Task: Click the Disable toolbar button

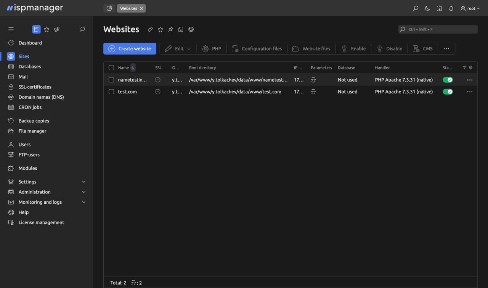Action: (389, 48)
